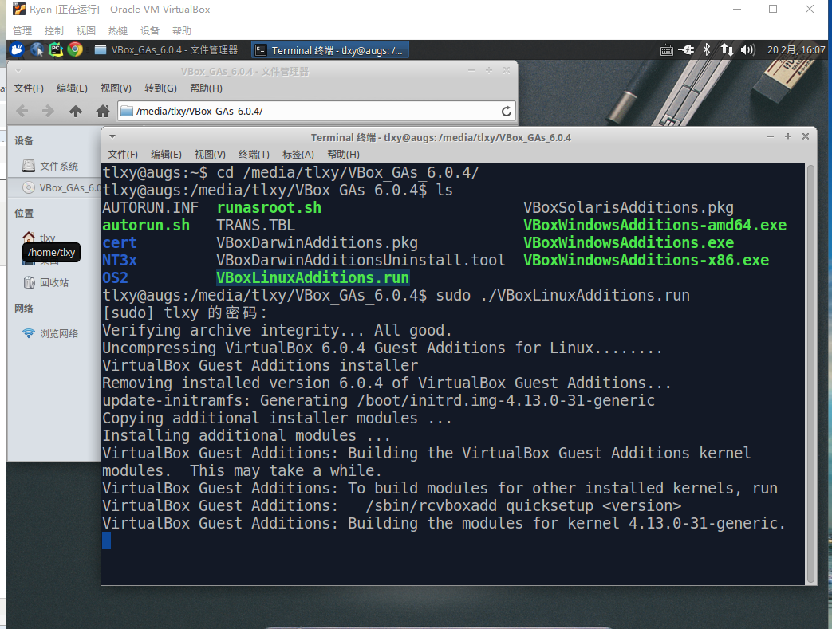Screen dimensions: 832x629
Task: Click VBoxSolarisAdditions.pkg in terminal output
Action: (629, 207)
